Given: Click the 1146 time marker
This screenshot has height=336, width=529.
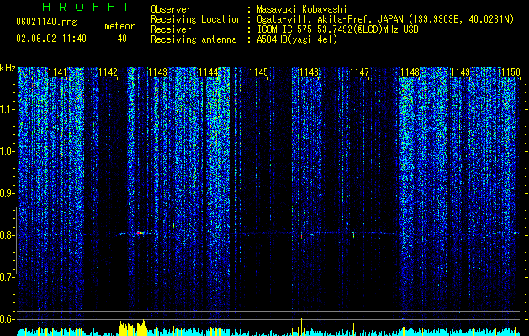Looking at the screenshot, I should point(309,72).
